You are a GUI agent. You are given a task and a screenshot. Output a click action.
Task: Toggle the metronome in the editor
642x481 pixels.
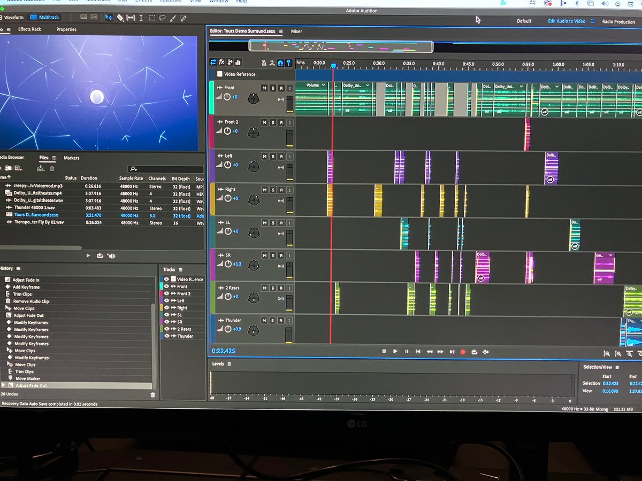[264, 63]
